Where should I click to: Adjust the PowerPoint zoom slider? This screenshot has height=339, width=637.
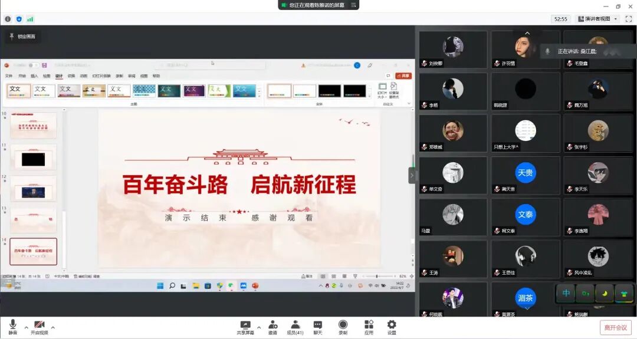[376, 276]
